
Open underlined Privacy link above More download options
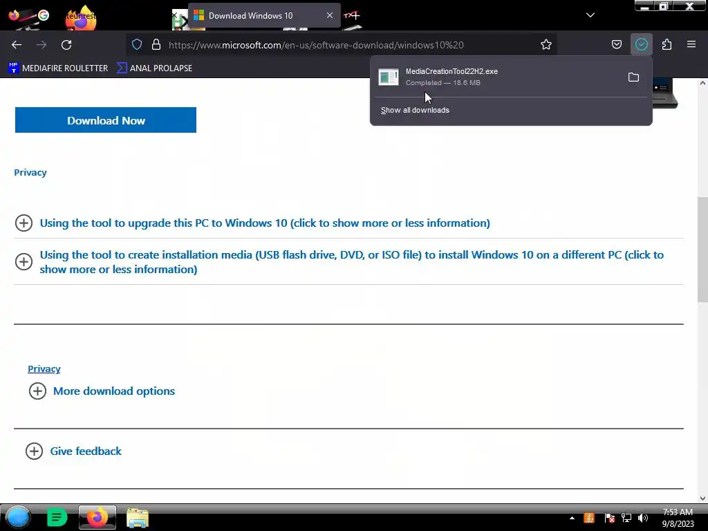coord(44,369)
